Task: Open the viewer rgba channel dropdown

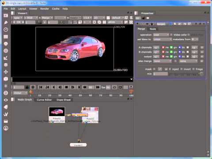Action: [x=18, y=18]
